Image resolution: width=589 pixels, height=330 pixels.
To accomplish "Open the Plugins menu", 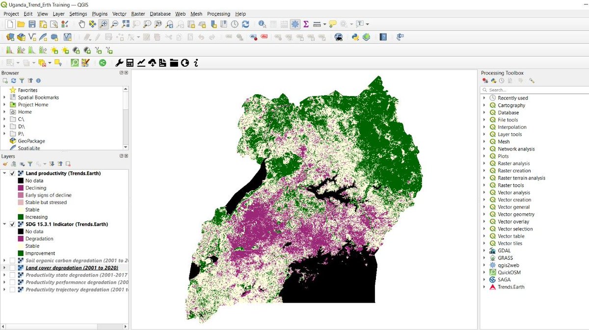I will click(100, 14).
